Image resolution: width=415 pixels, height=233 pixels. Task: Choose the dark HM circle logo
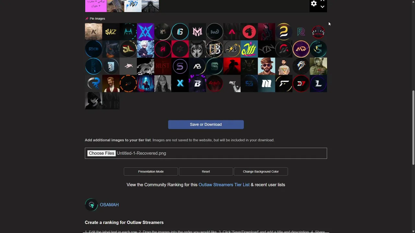[x=163, y=32]
